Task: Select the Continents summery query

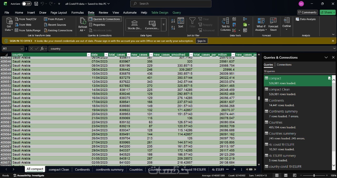Action: 298,114
